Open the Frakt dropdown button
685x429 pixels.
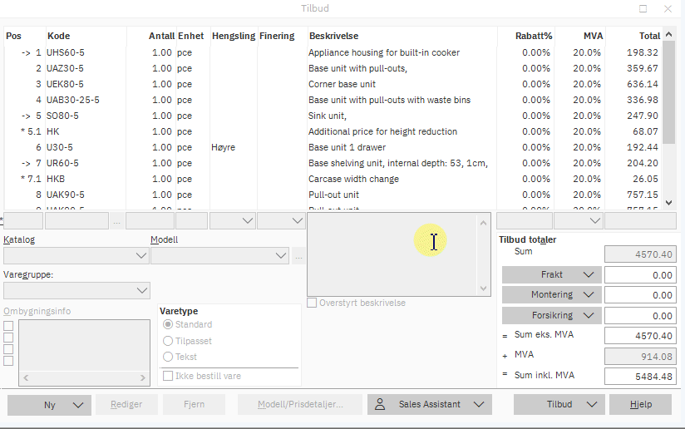(x=590, y=274)
